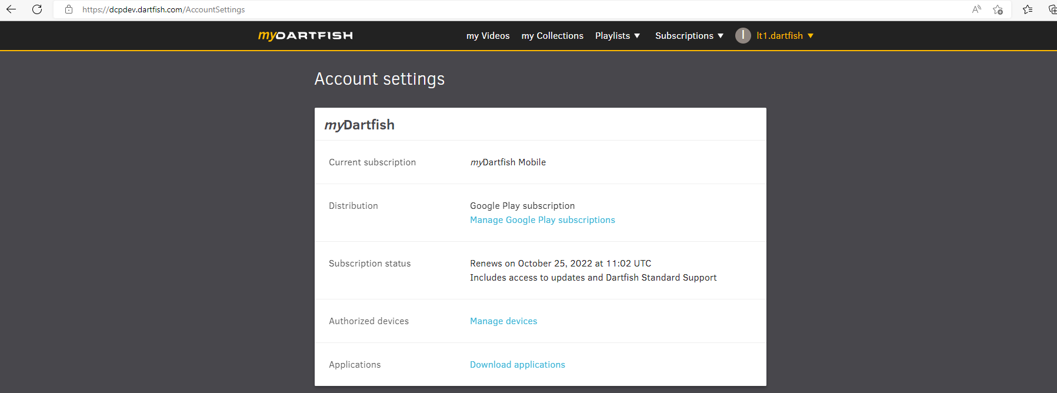This screenshot has height=393, width=1057.
Task: Select the Authorized devices label
Action: click(x=369, y=321)
